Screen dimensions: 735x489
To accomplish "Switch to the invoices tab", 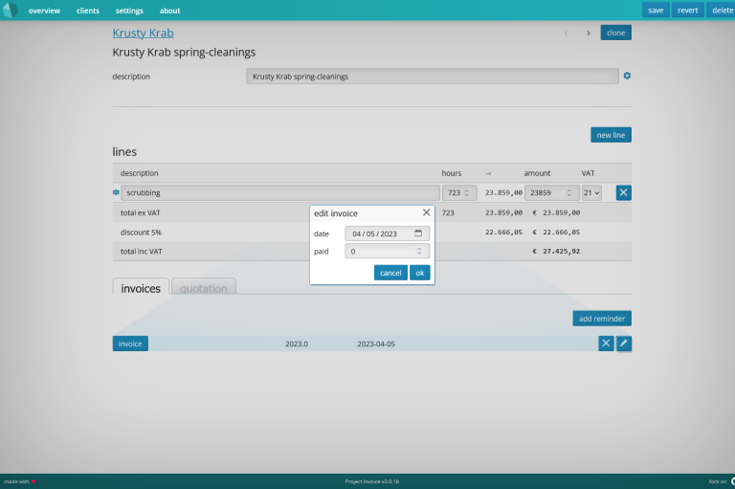I will [x=141, y=286].
